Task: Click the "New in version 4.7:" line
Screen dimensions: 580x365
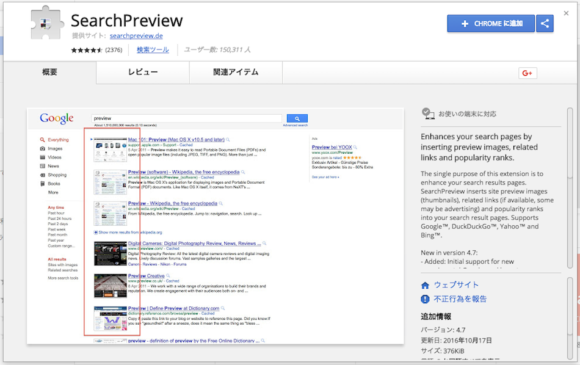Action: click(x=449, y=253)
